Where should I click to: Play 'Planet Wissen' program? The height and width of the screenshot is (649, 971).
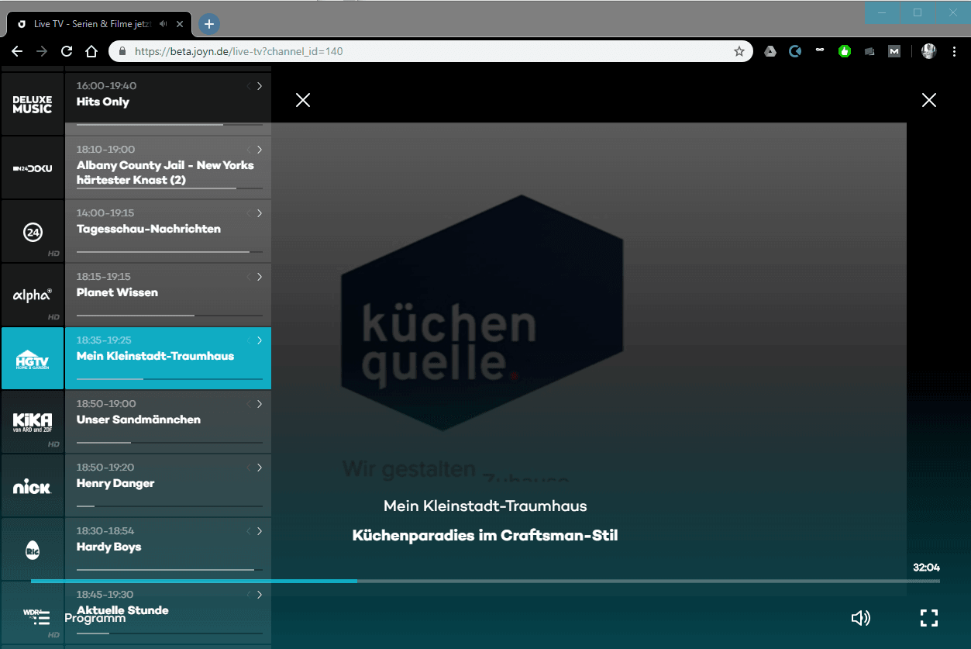point(117,292)
